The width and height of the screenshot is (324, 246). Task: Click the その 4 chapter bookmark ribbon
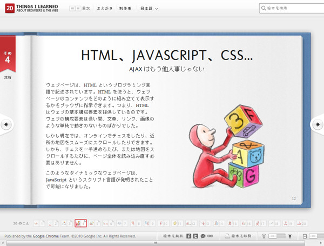(8, 54)
